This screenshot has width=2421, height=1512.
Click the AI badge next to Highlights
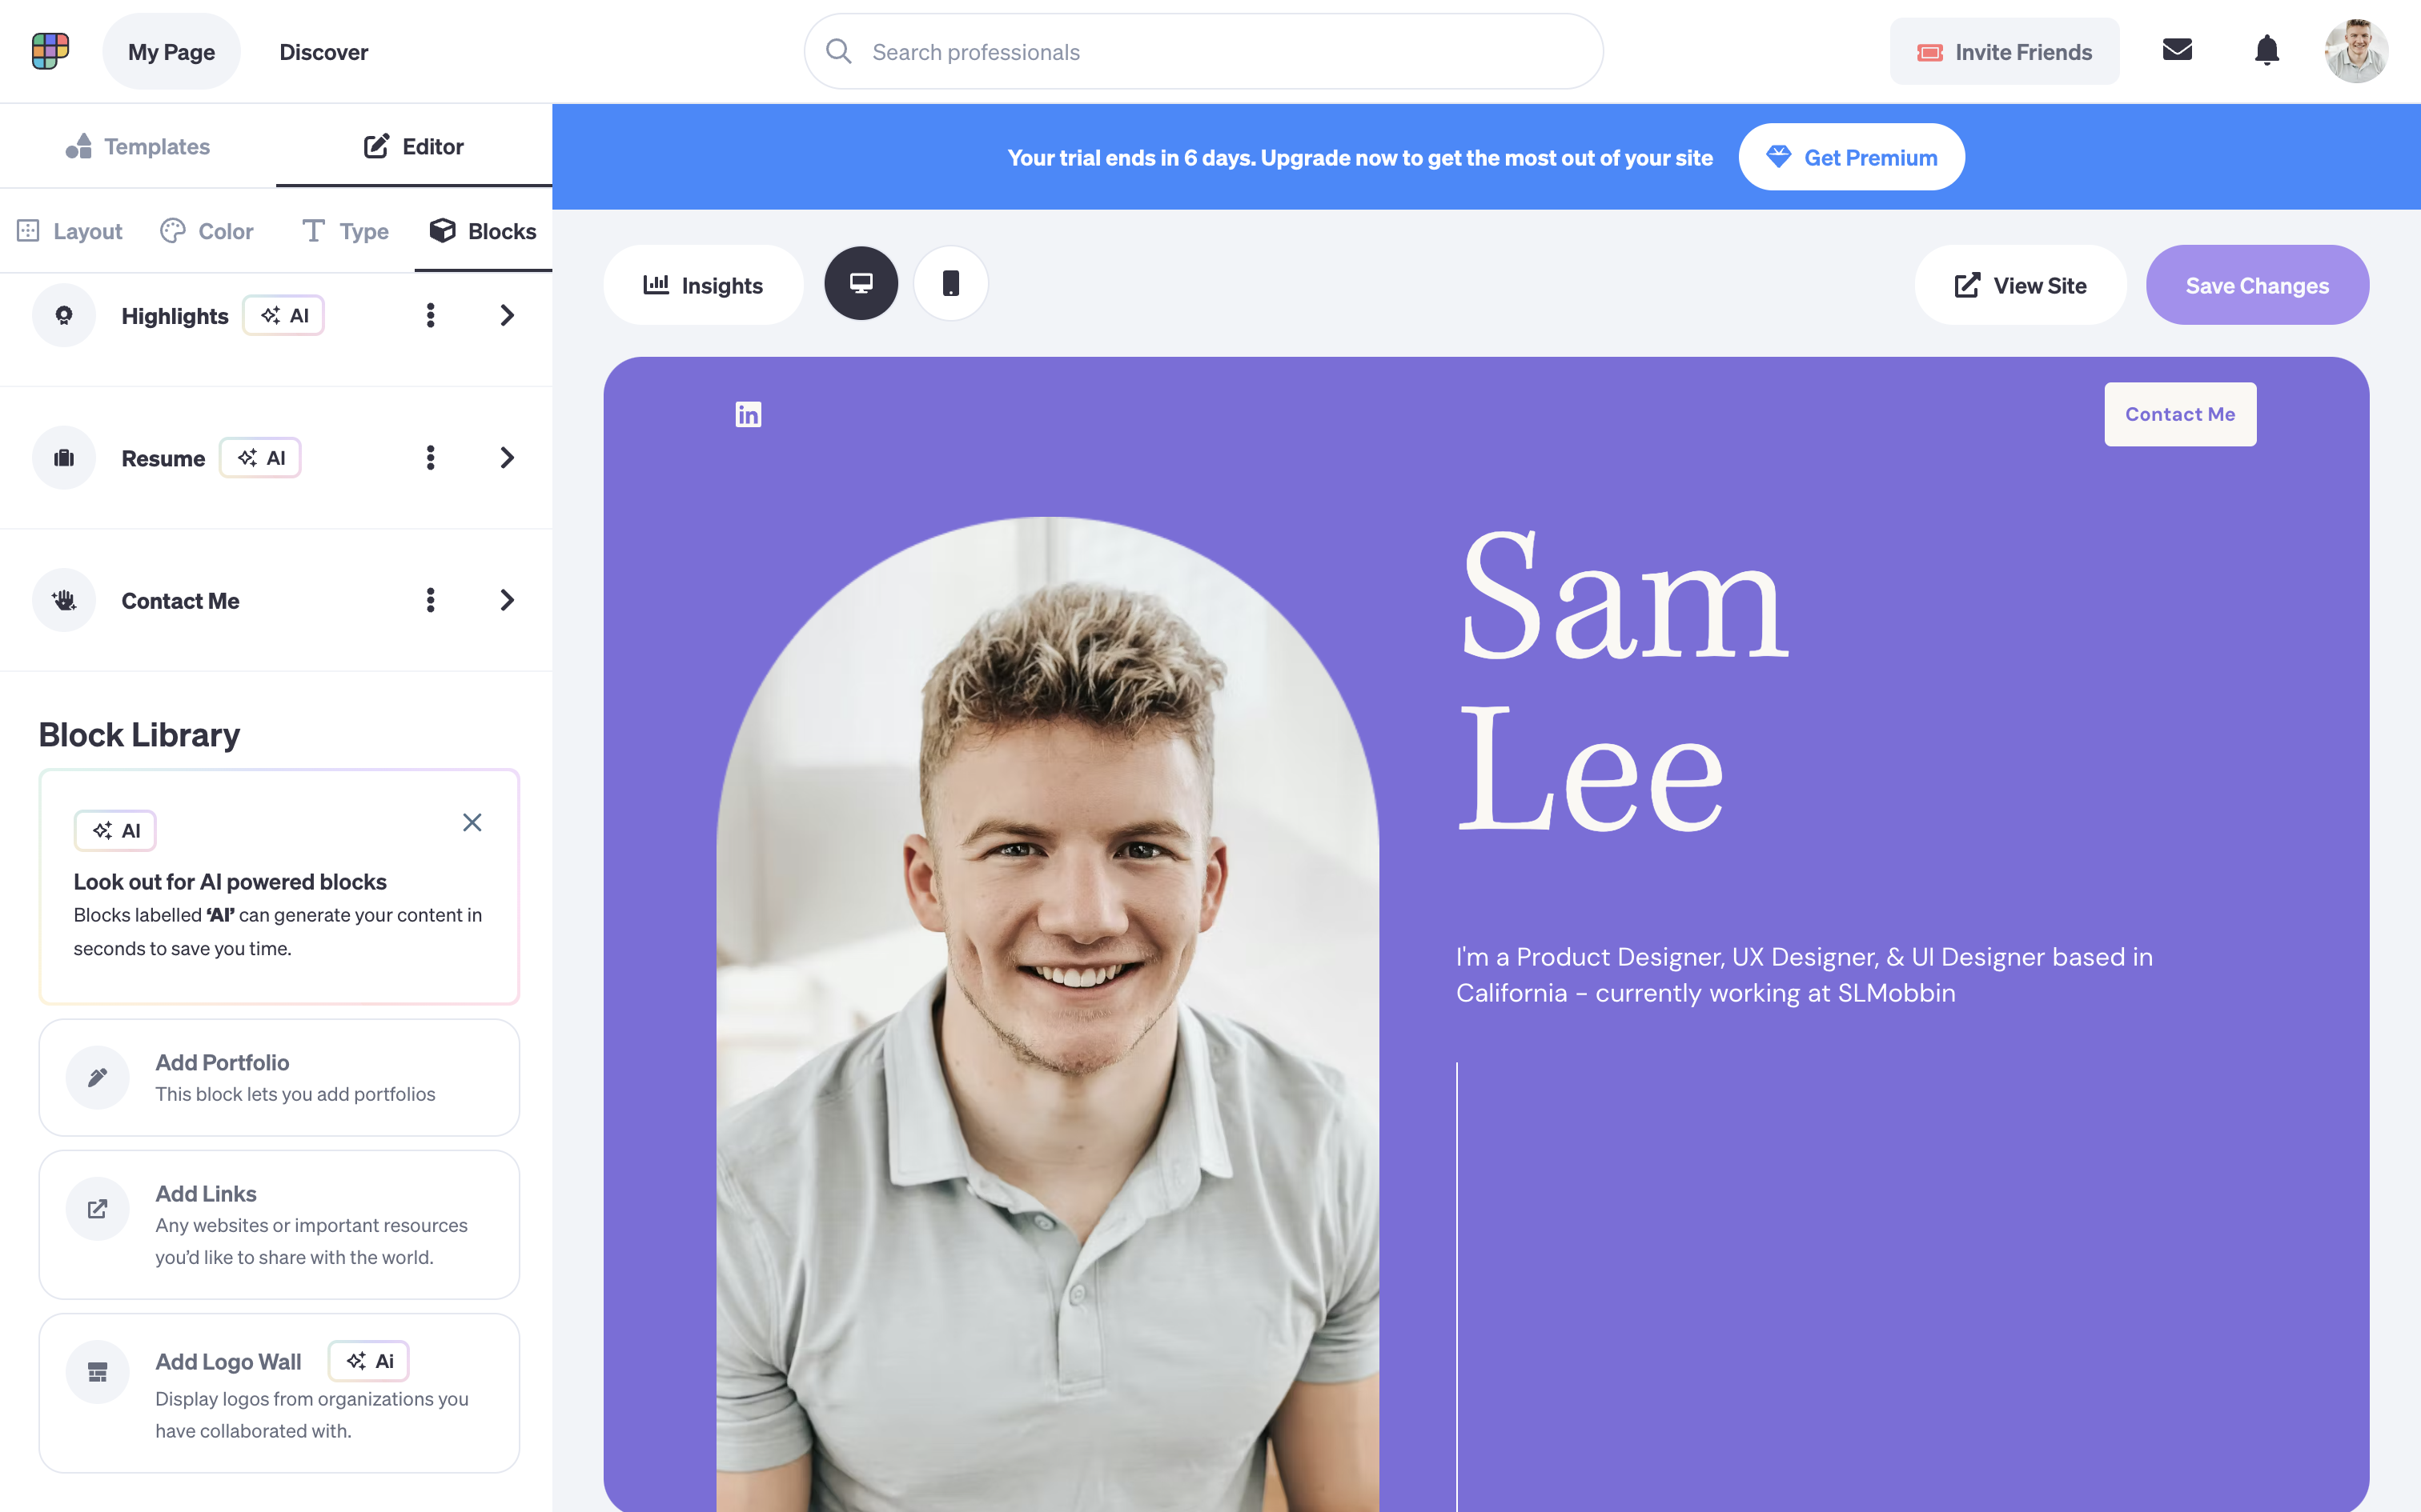point(284,315)
